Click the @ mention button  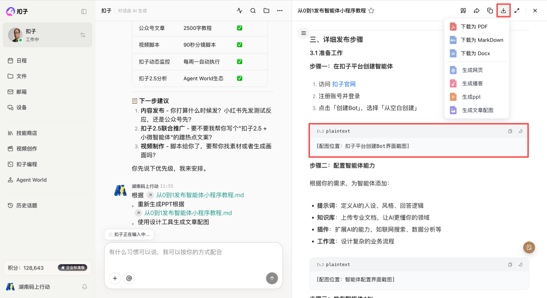(129, 278)
